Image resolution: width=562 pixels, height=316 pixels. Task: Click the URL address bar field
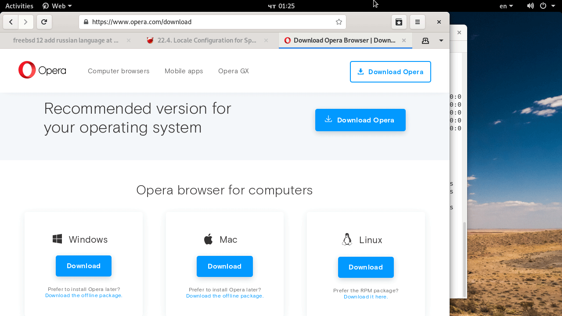(211, 22)
